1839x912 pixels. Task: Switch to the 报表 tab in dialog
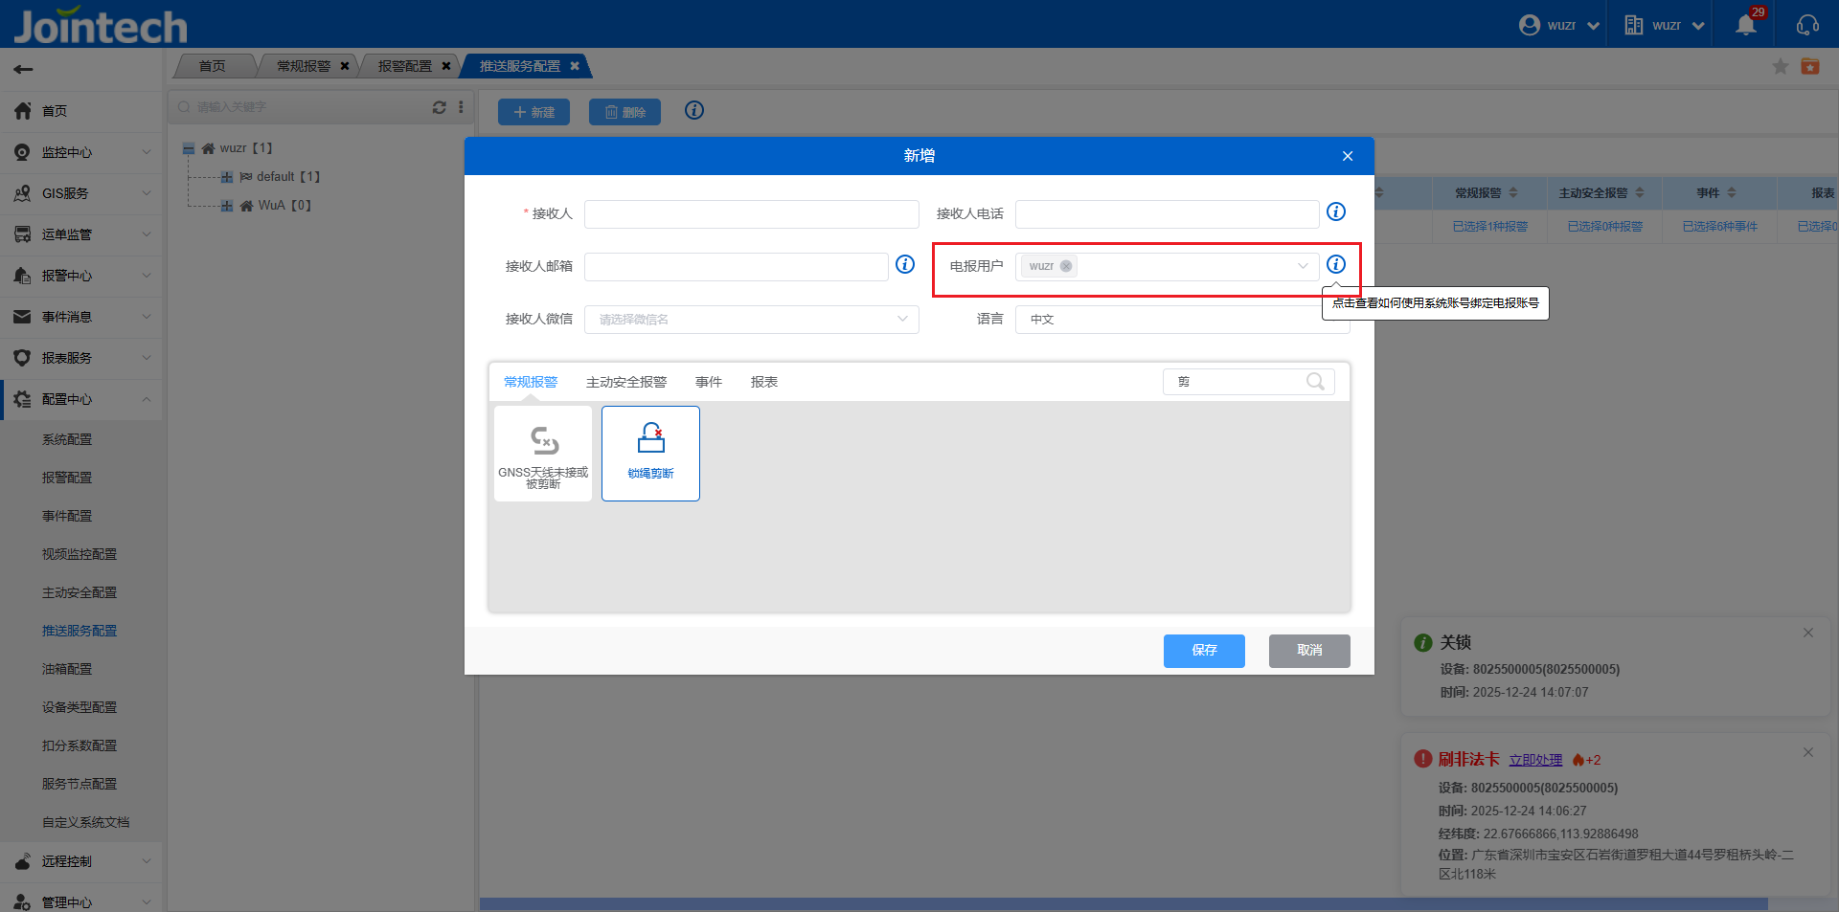click(763, 382)
